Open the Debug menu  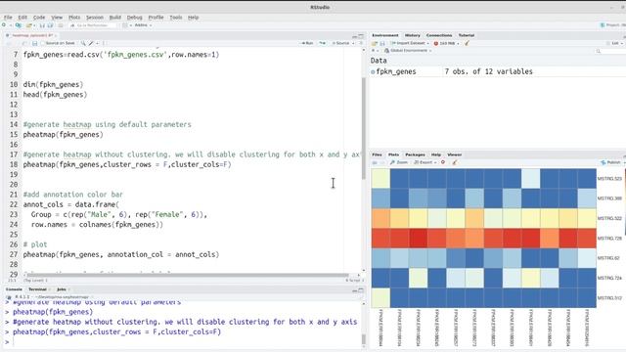click(x=135, y=18)
